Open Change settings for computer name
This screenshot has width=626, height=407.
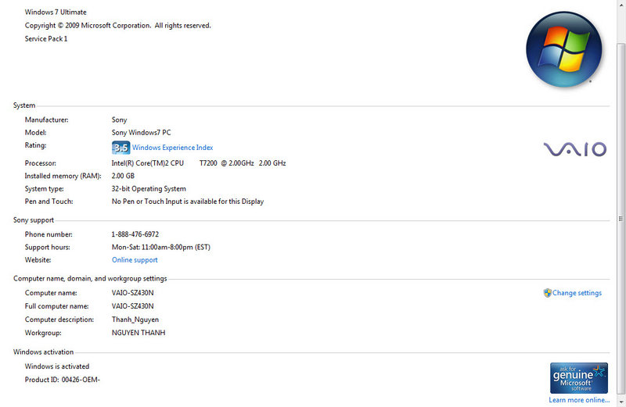point(577,293)
